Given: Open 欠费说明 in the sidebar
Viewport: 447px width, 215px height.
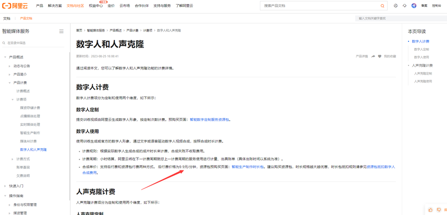Looking at the screenshot, I should (23, 176).
